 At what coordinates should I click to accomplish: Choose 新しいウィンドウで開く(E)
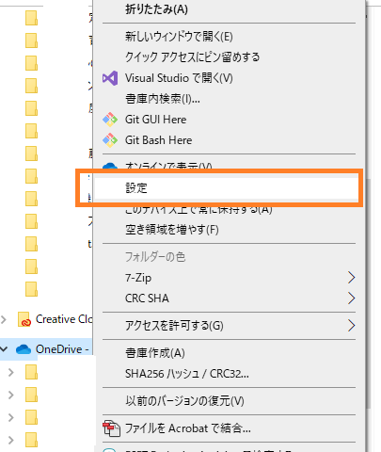click(179, 37)
